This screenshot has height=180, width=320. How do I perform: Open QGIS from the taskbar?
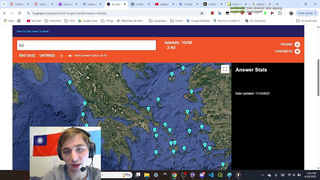pyautogui.click(x=220, y=175)
